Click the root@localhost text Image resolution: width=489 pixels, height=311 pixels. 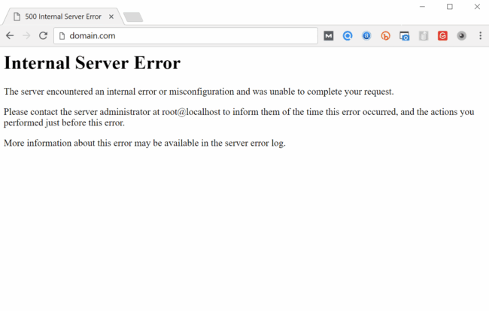coord(190,112)
